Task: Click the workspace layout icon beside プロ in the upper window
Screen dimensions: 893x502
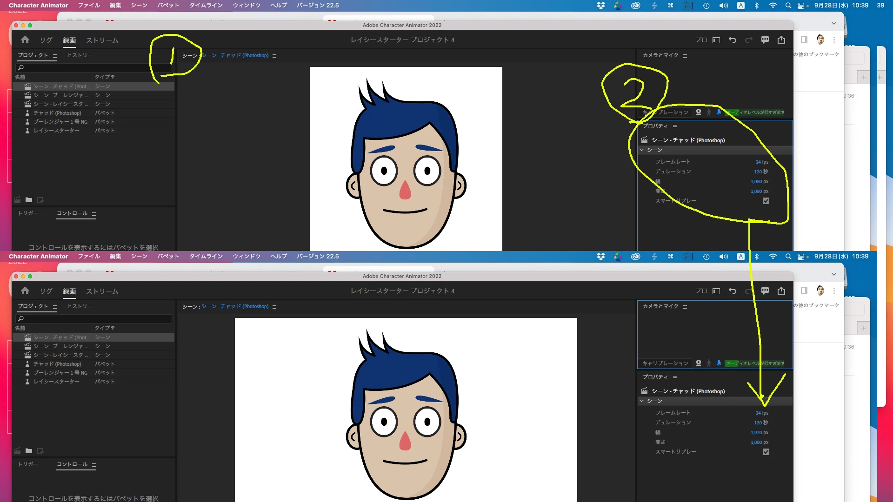Action: click(716, 40)
